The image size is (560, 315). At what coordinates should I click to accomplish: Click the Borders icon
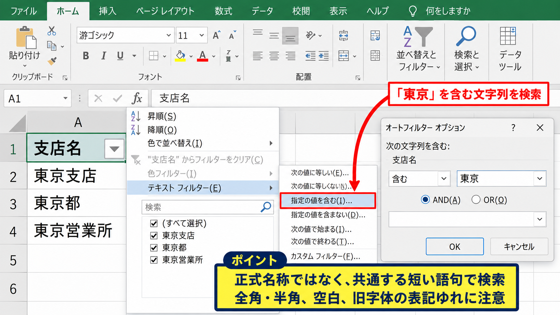153,56
